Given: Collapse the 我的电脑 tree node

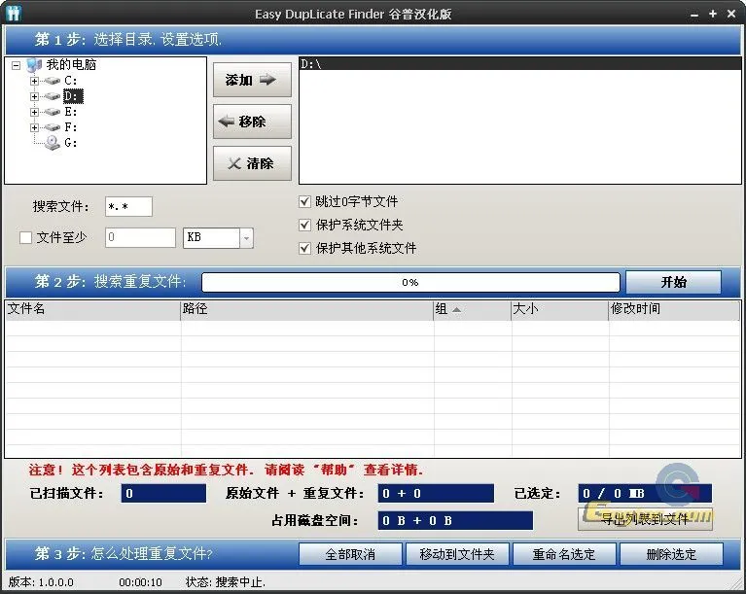Looking at the screenshot, I should coord(17,65).
